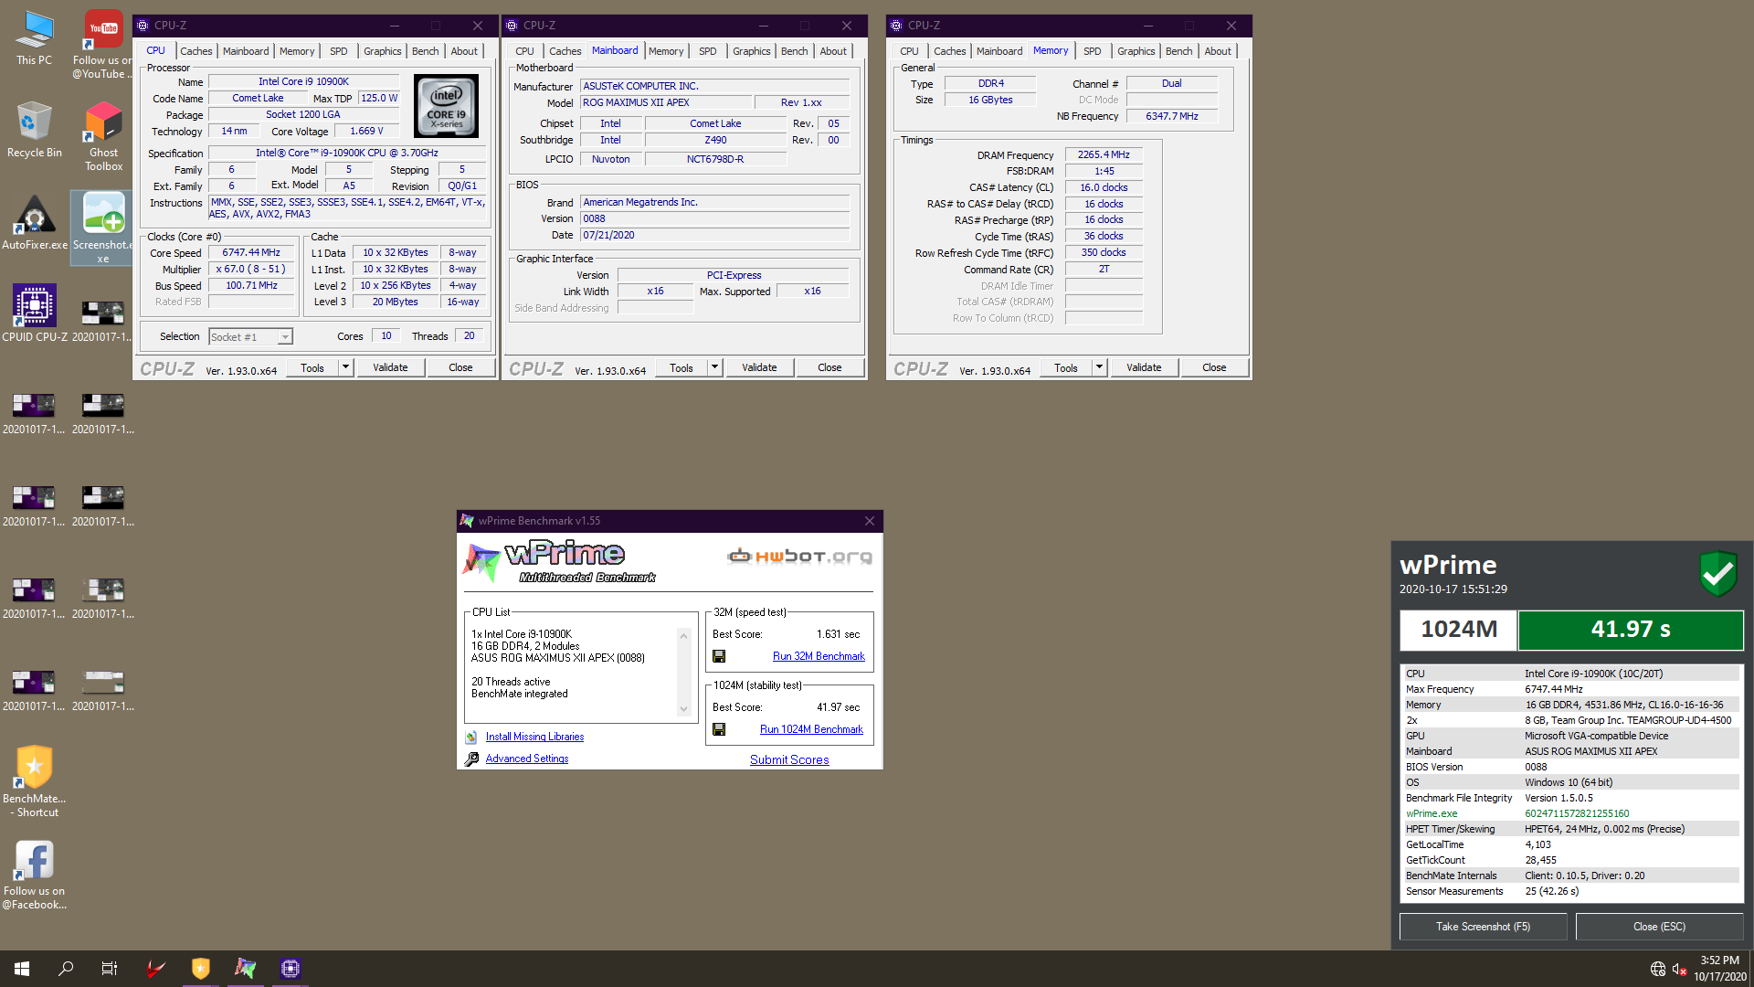Open the Facebook follow shortcut icon
The height and width of the screenshot is (987, 1754).
(x=34, y=874)
